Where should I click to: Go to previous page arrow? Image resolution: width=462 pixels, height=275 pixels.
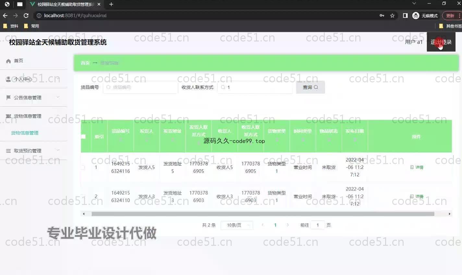[x=262, y=225]
